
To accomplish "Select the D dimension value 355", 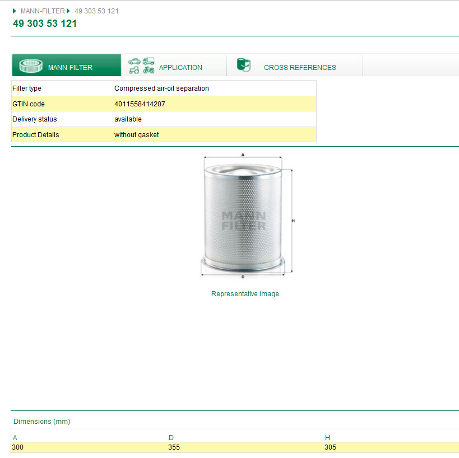I will coord(174,447).
